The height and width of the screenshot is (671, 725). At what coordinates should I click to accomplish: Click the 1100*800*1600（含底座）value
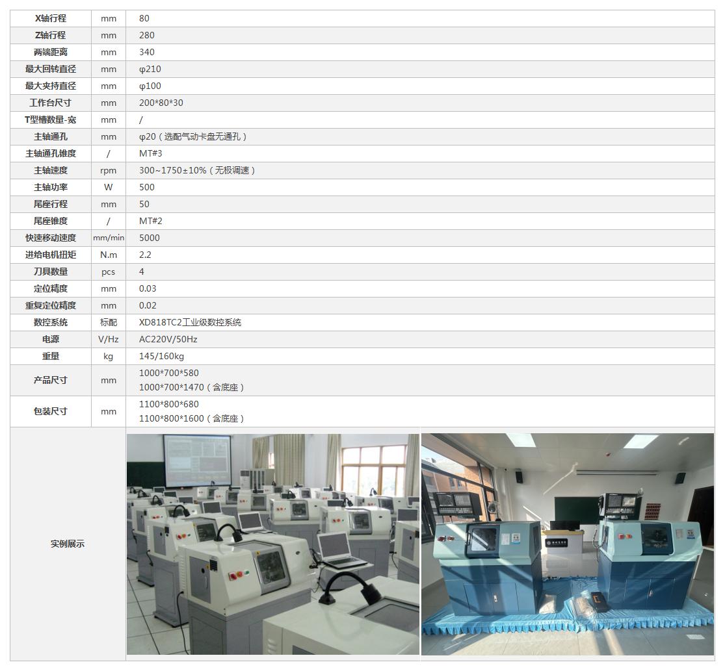tap(191, 418)
